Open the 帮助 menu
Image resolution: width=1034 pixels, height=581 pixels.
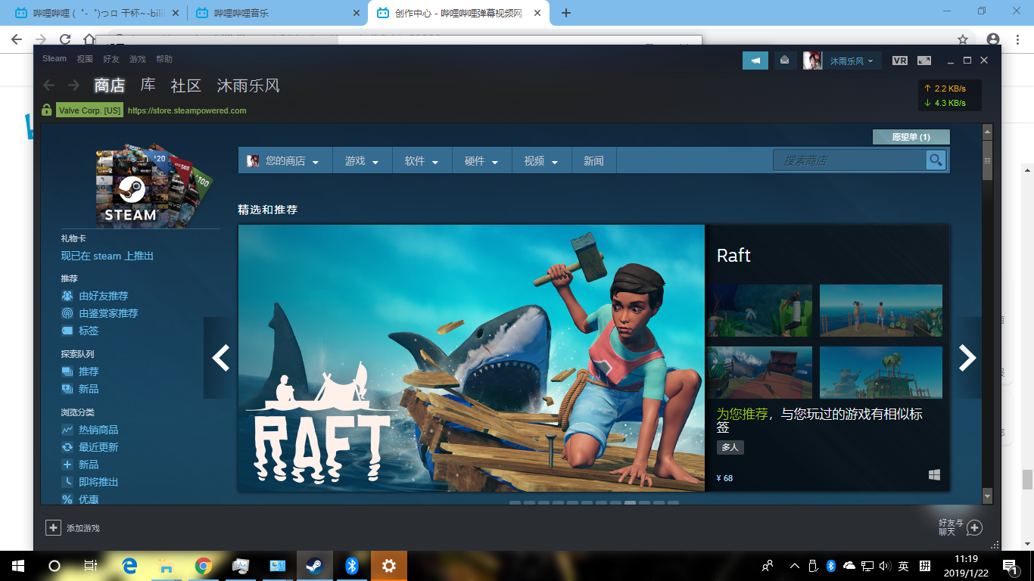click(164, 59)
